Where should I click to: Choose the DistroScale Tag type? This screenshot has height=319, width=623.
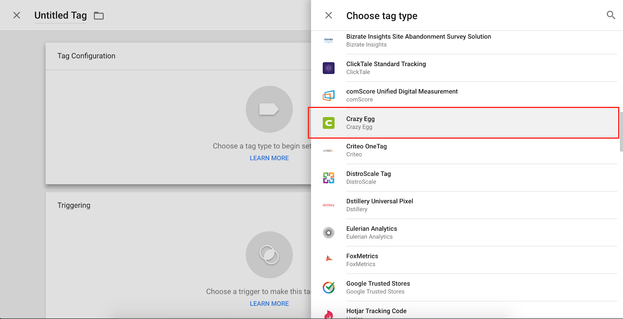464,178
